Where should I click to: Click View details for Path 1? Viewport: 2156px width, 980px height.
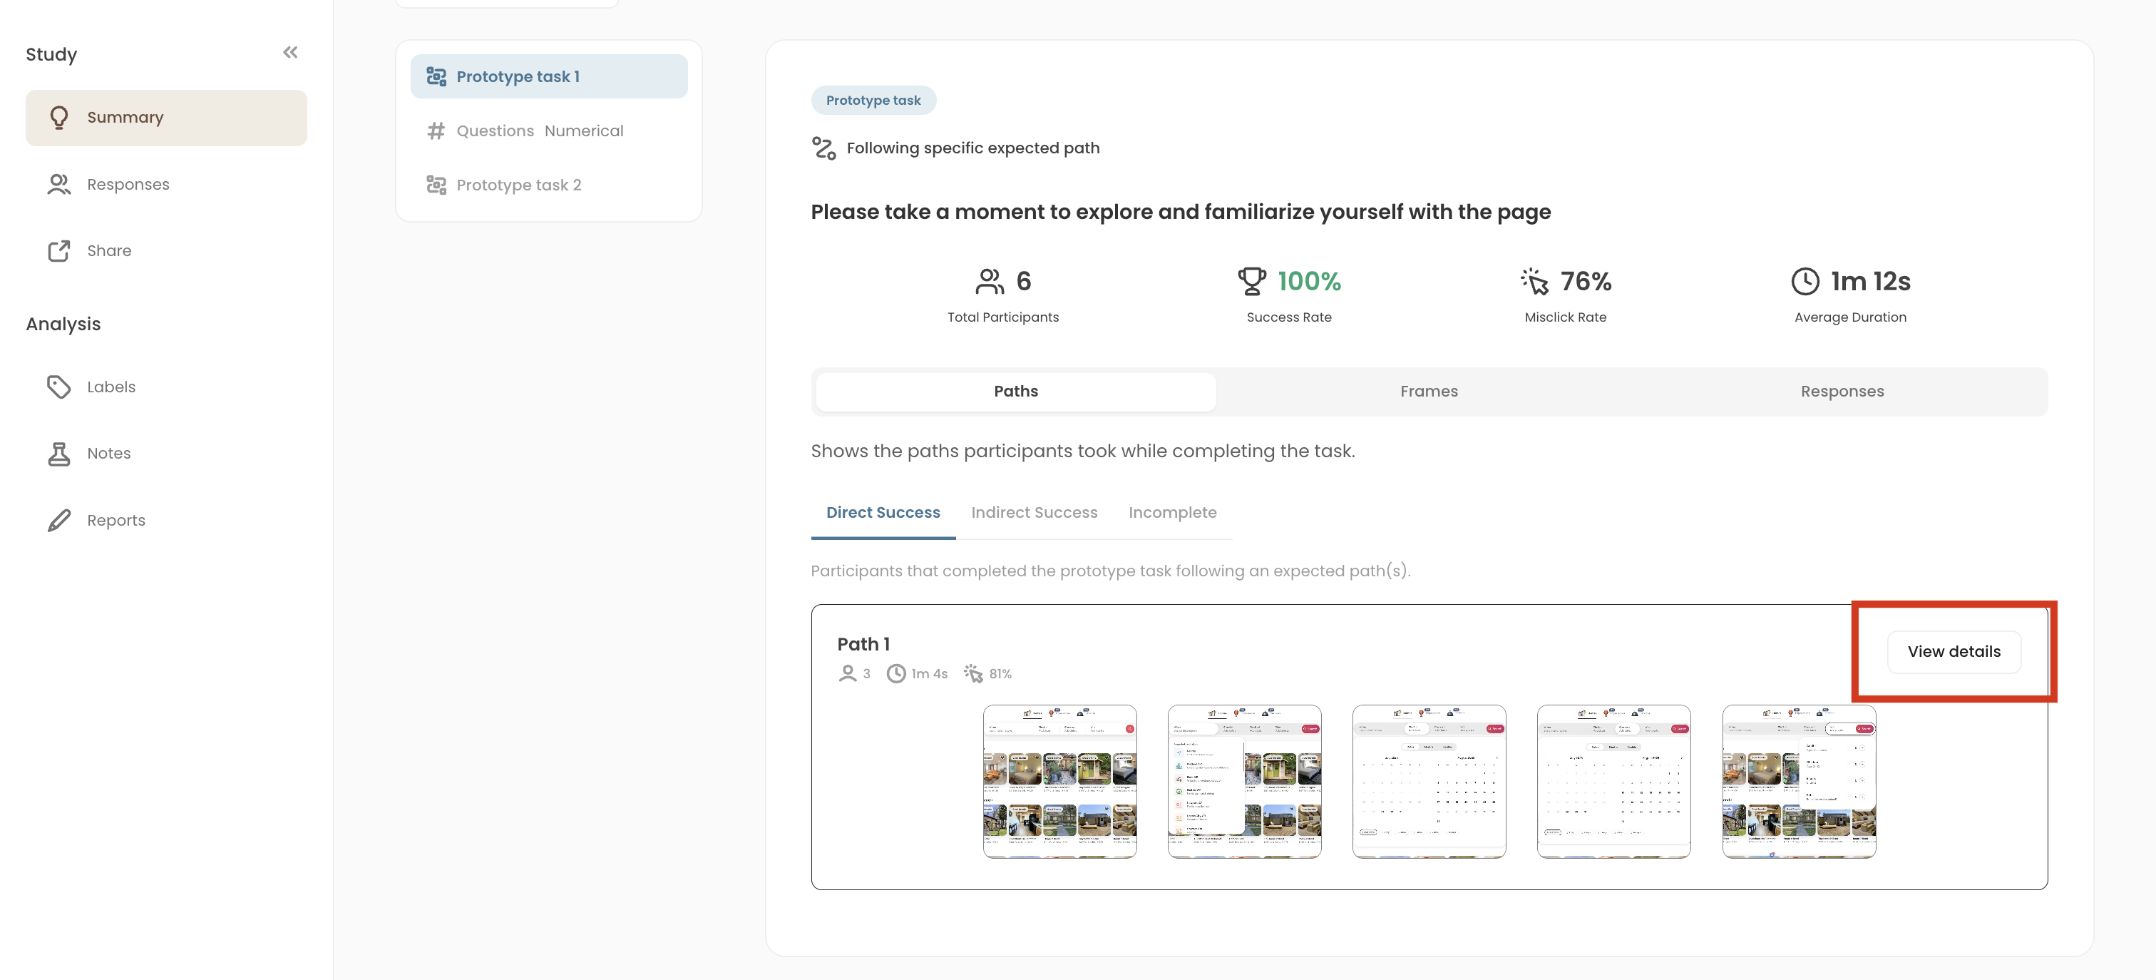1954,652
